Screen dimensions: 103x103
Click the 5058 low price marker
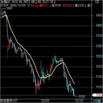click(x=82, y=96)
